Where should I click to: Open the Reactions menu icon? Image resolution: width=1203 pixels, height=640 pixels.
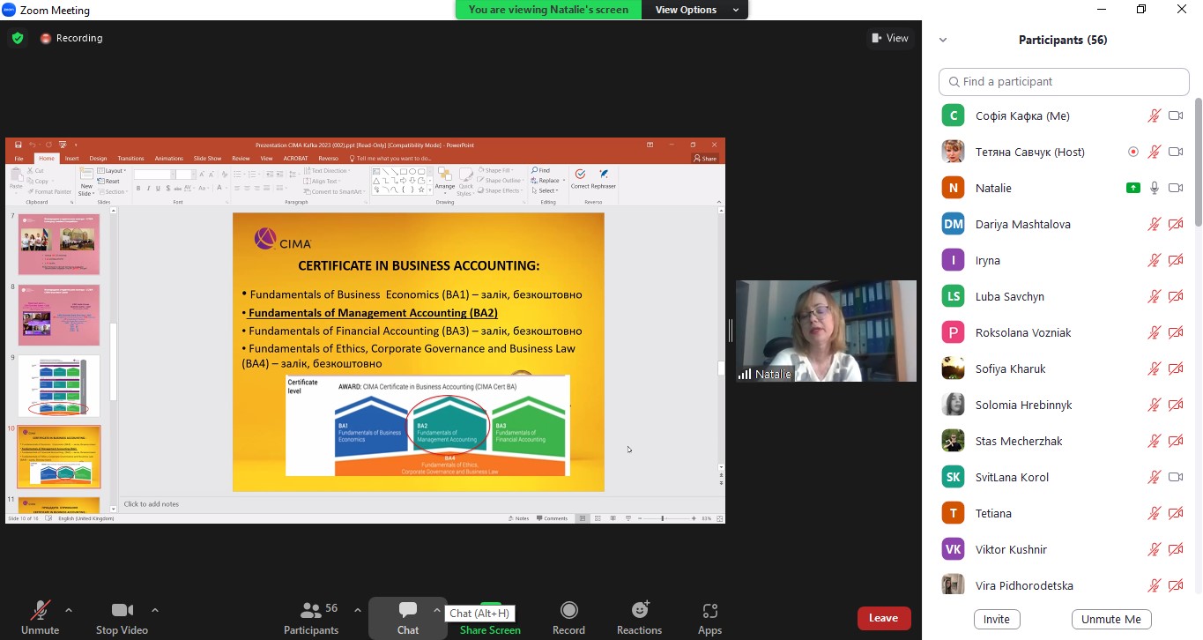coord(640,611)
